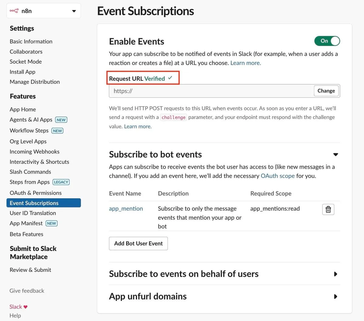Open the Slash Commands settings
364x321 pixels.
pyautogui.click(x=30, y=172)
